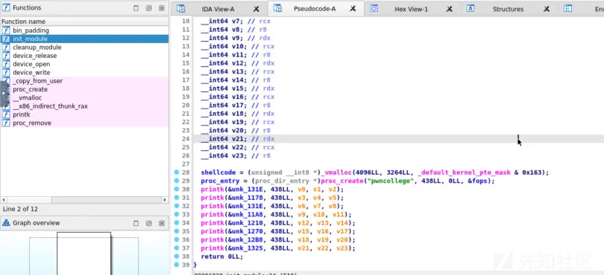Click function icon beside device_open
This screenshot has height=275, width=604.
6,65
